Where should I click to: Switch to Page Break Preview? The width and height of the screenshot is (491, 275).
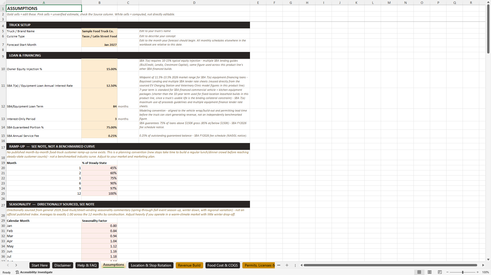point(440,272)
